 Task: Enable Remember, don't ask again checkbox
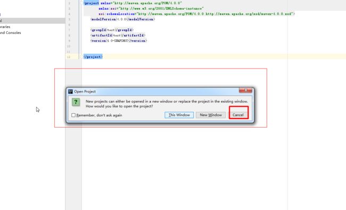[73, 115]
